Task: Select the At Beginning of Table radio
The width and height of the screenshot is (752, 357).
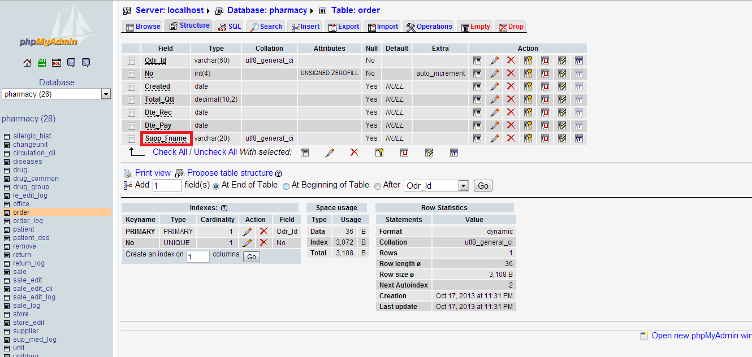Action: [x=286, y=186]
